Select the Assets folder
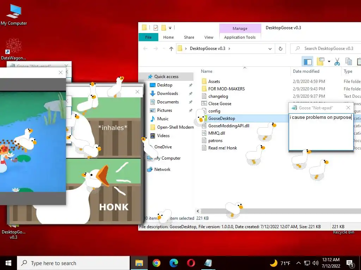 click(214, 82)
